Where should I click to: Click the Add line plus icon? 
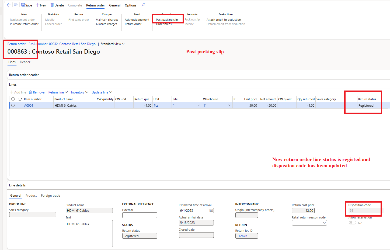coord(12,92)
